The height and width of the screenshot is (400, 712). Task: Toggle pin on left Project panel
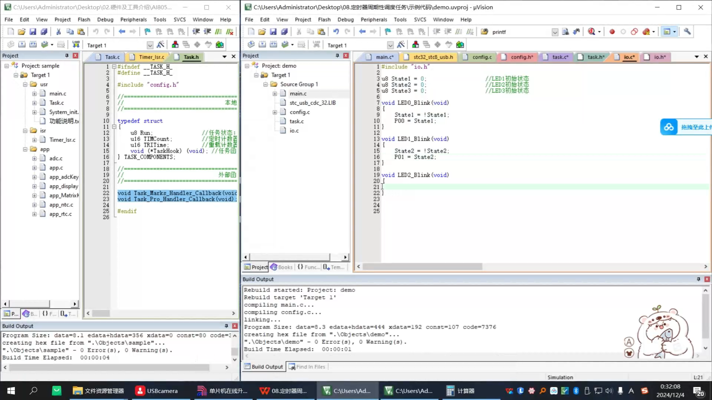pyautogui.click(x=67, y=56)
